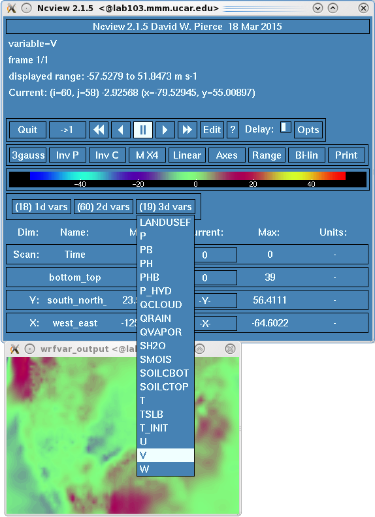Open the (18) 1d vars menu
375x517 pixels.
point(41,207)
